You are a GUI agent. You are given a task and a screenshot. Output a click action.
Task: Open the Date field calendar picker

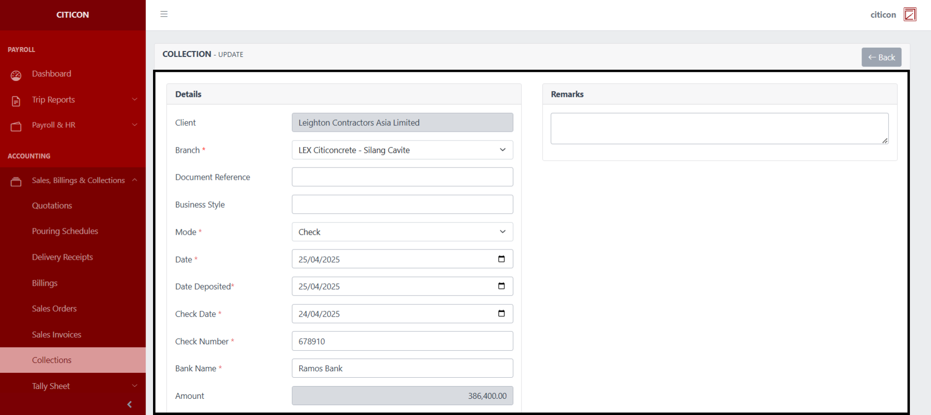[501, 259]
